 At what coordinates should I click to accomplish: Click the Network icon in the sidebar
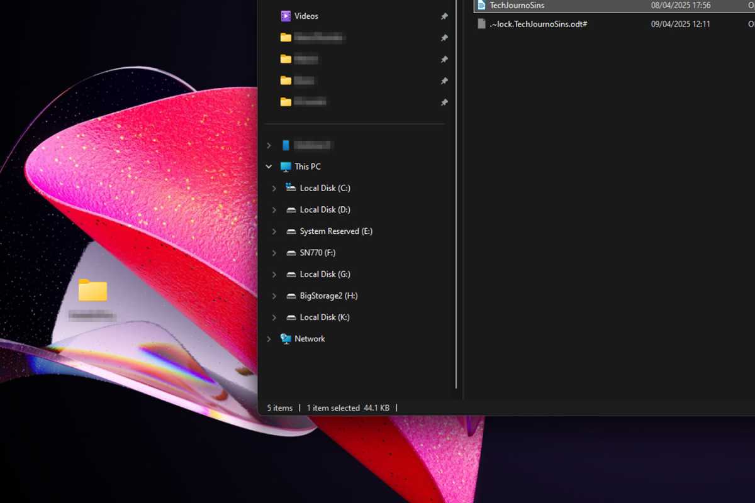286,338
